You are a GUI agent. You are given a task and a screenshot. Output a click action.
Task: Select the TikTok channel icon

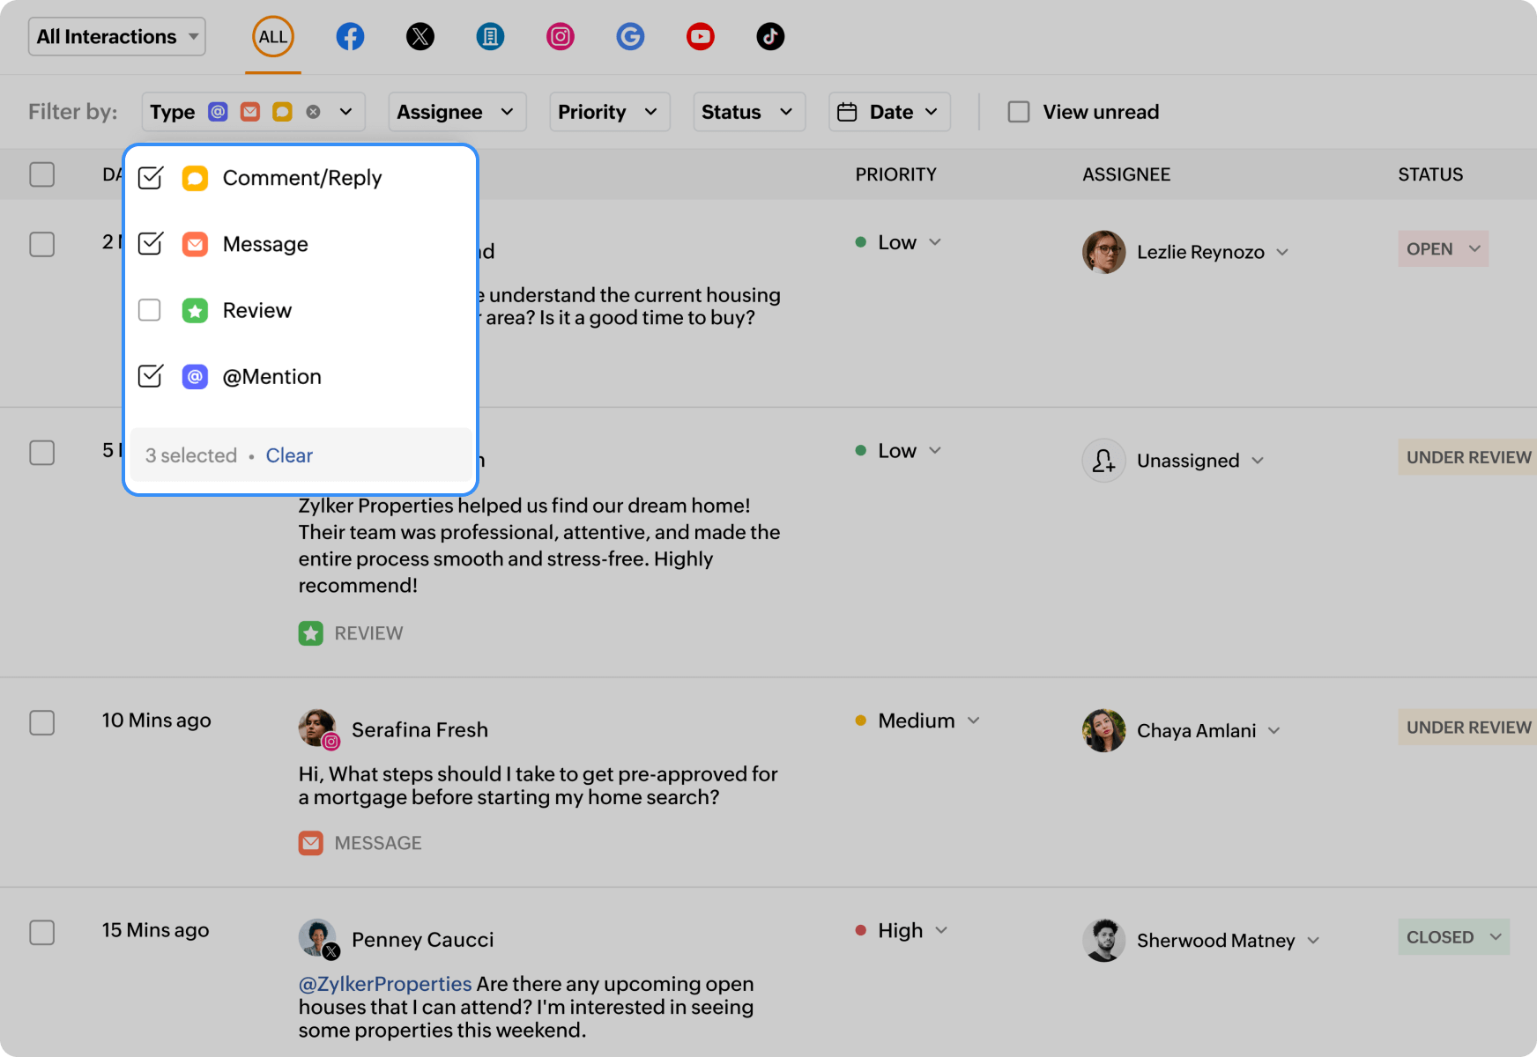tap(770, 36)
